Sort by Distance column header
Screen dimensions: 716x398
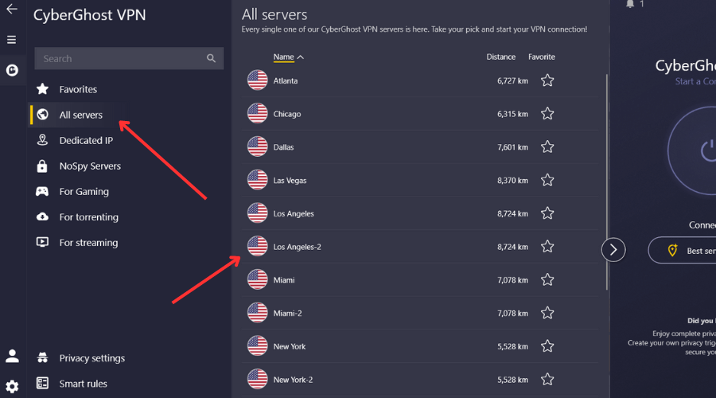501,57
